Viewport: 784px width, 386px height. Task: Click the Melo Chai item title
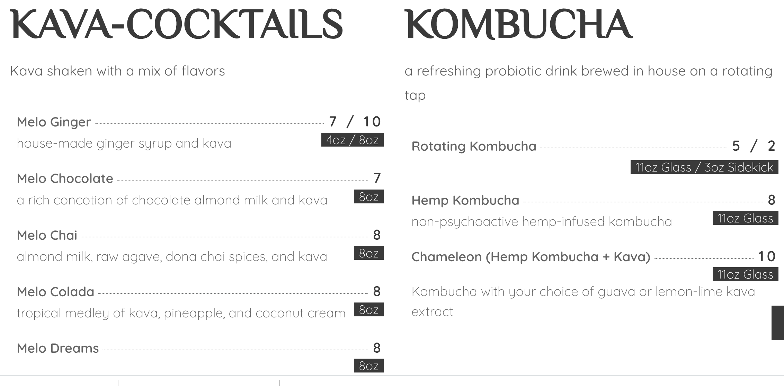47,235
